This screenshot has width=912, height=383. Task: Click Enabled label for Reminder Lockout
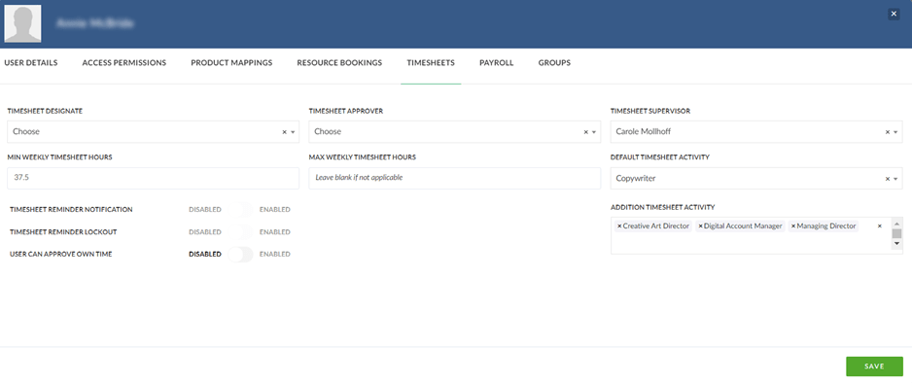(274, 232)
